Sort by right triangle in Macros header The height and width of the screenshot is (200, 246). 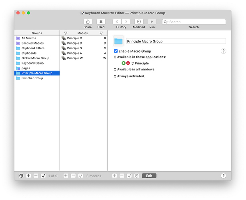tap(101, 33)
